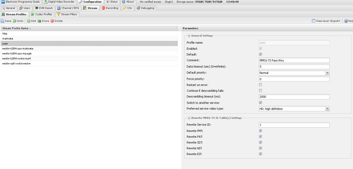Click the (login) link
353x169 pixels.
pyautogui.click(x=169, y=2)
